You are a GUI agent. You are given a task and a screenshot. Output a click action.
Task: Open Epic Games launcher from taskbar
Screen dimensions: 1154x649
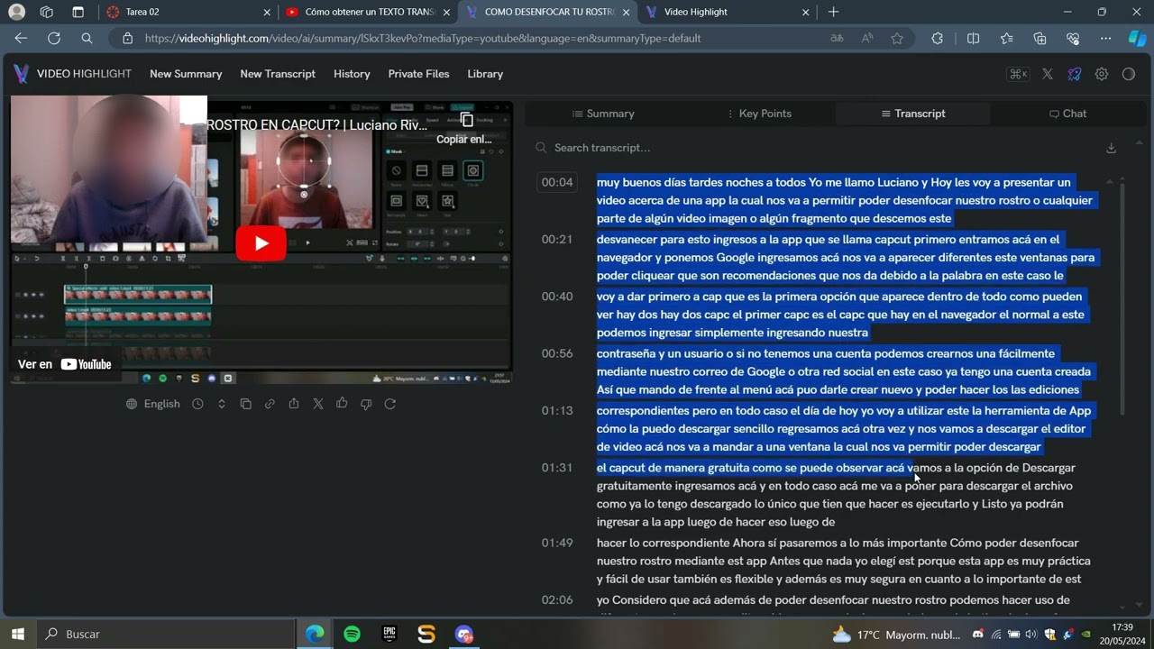coord(389,634)
